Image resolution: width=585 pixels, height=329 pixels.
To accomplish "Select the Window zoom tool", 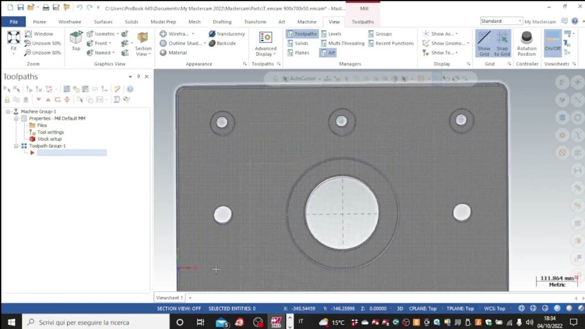I will 39,34.
